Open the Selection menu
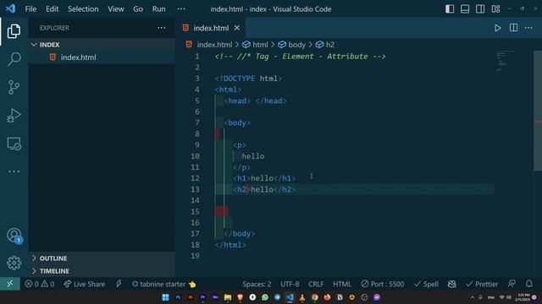The image size is (542, 304). (83, 9)
